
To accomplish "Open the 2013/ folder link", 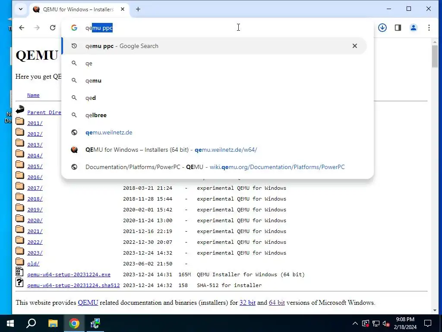I will coord(35,145).
